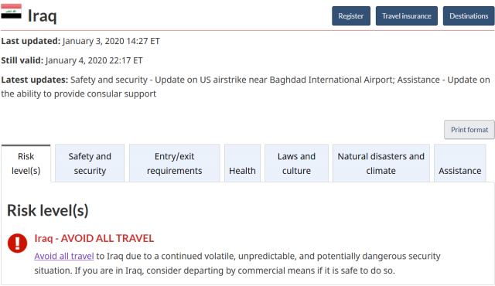
Task: Switch to the Assistance tab
Action: [460, 163]
